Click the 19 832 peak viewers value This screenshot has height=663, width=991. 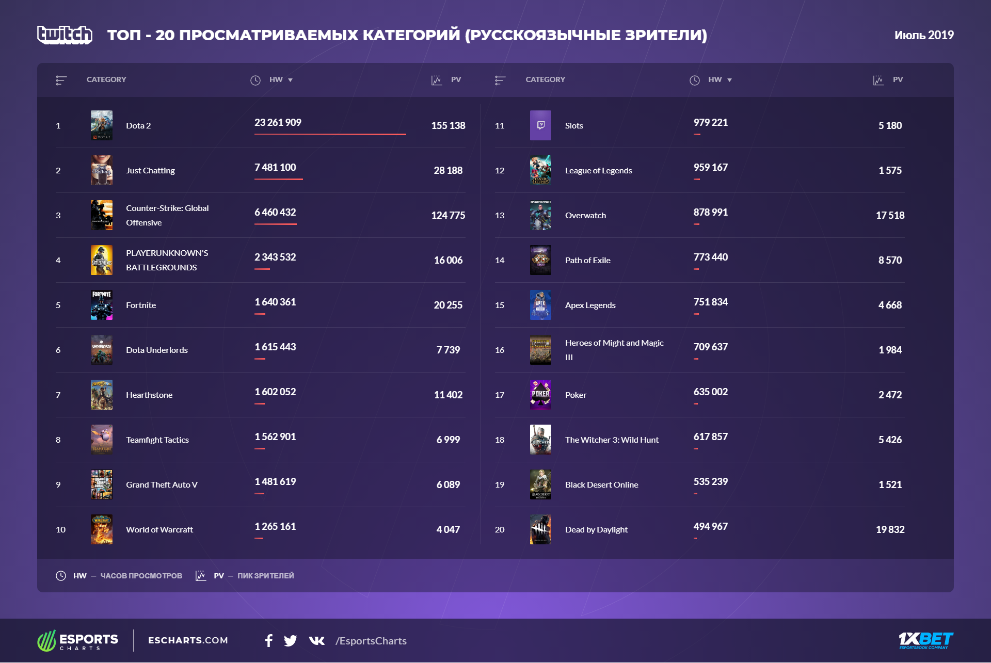890,529
